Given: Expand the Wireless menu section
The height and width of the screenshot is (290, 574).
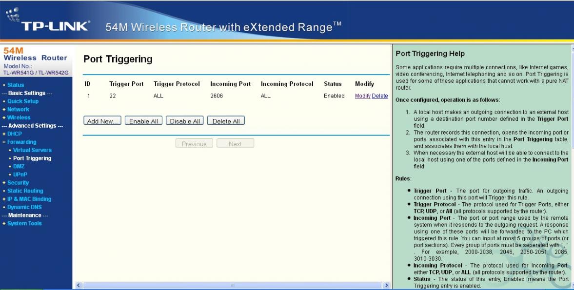Looking at the screenshot, I should point(19,117).
